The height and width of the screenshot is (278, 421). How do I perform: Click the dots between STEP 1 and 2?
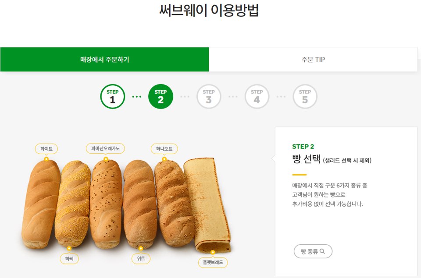coord(136,96)
